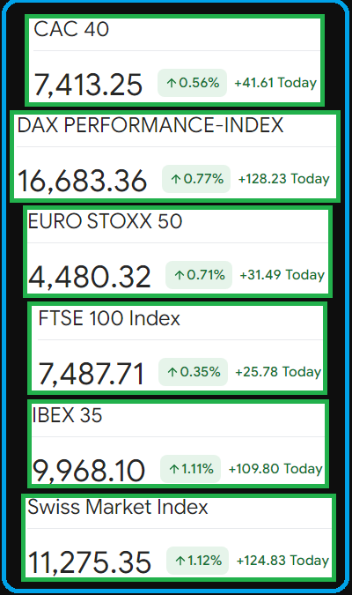
Task: Select the EURO STOXX price 4,480.32
Action: (90, 277)
